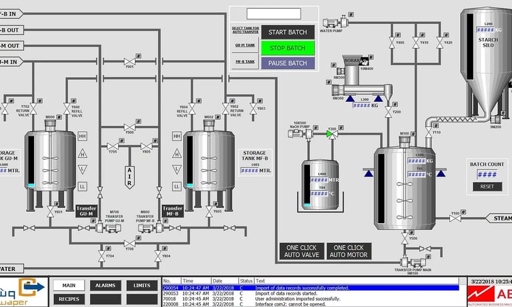
Task: Click the Y702 return valve
Action: [33, 109]
